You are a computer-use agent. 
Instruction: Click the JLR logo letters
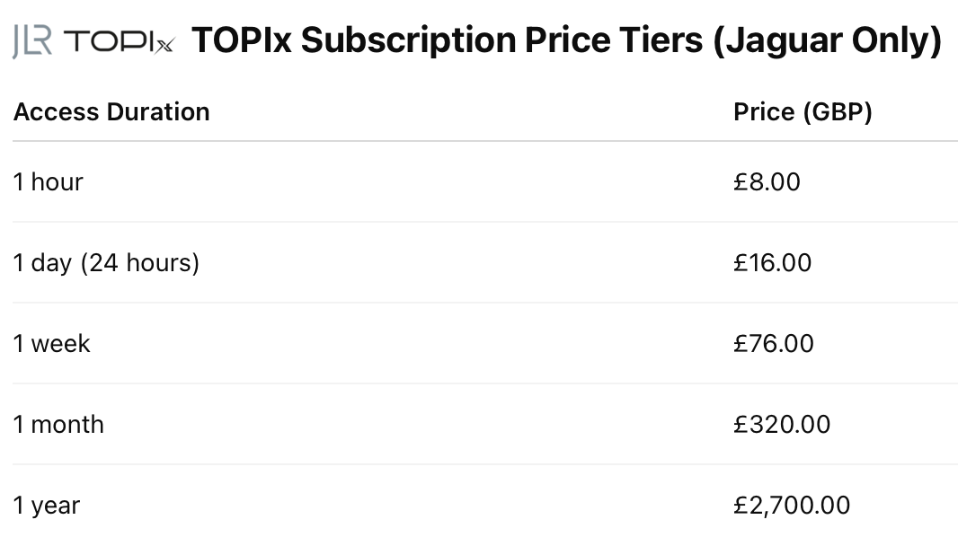coord(32,41)
